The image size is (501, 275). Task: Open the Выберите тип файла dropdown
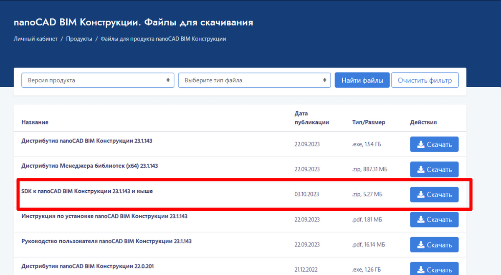click(254, 80)
